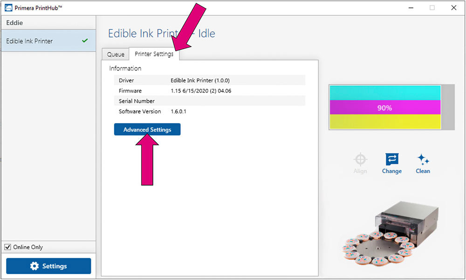Click the yellow ink level bar
The width and height of the screenshot is (466, 280).
point(385,121)
